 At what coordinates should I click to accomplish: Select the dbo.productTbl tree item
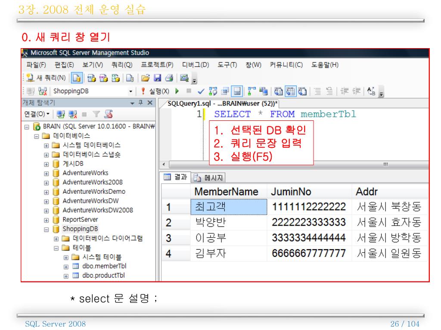103,275
